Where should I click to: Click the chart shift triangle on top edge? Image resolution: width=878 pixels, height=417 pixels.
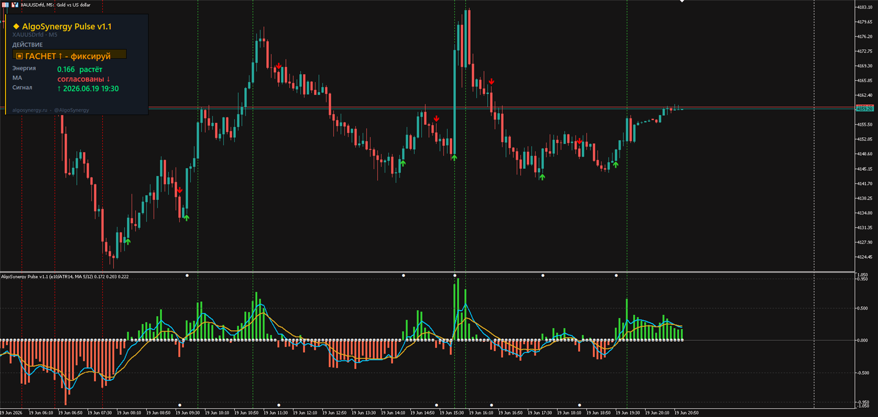point(682,2)
